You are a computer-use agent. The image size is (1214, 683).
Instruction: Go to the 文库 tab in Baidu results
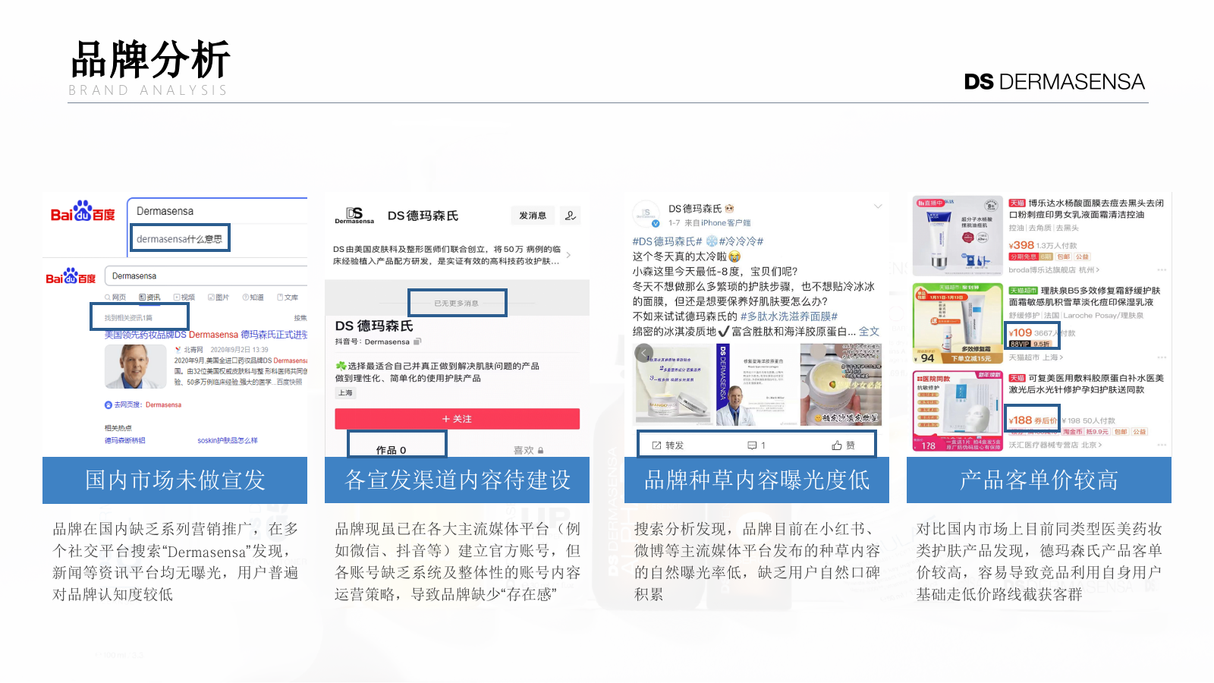tap(288, 297)
